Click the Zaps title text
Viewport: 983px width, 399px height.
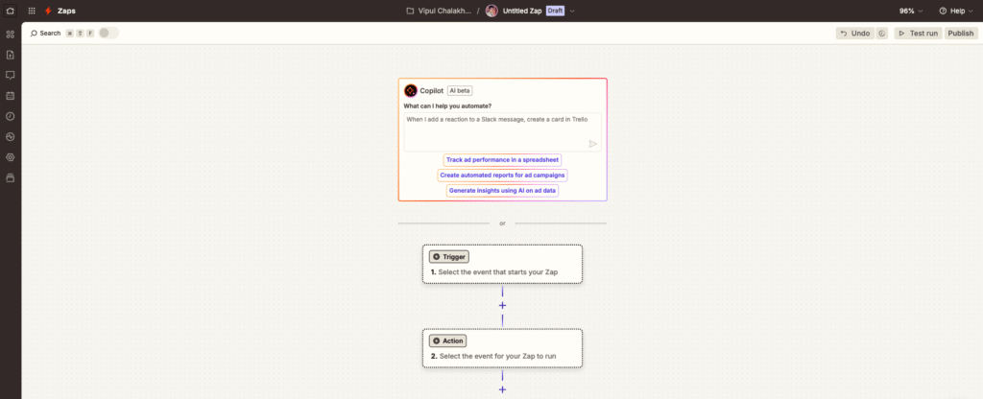point(65,11)
